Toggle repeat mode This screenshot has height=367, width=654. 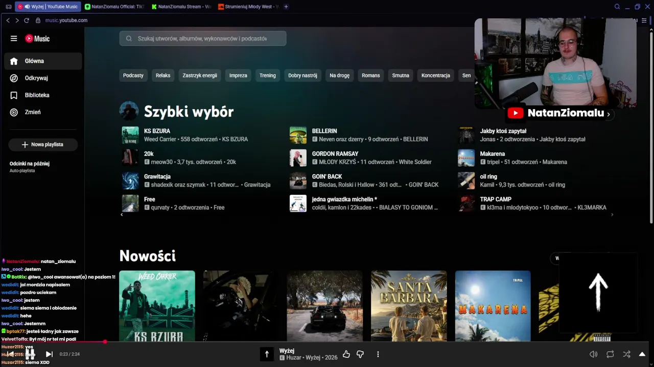click(x=610, y=354)
